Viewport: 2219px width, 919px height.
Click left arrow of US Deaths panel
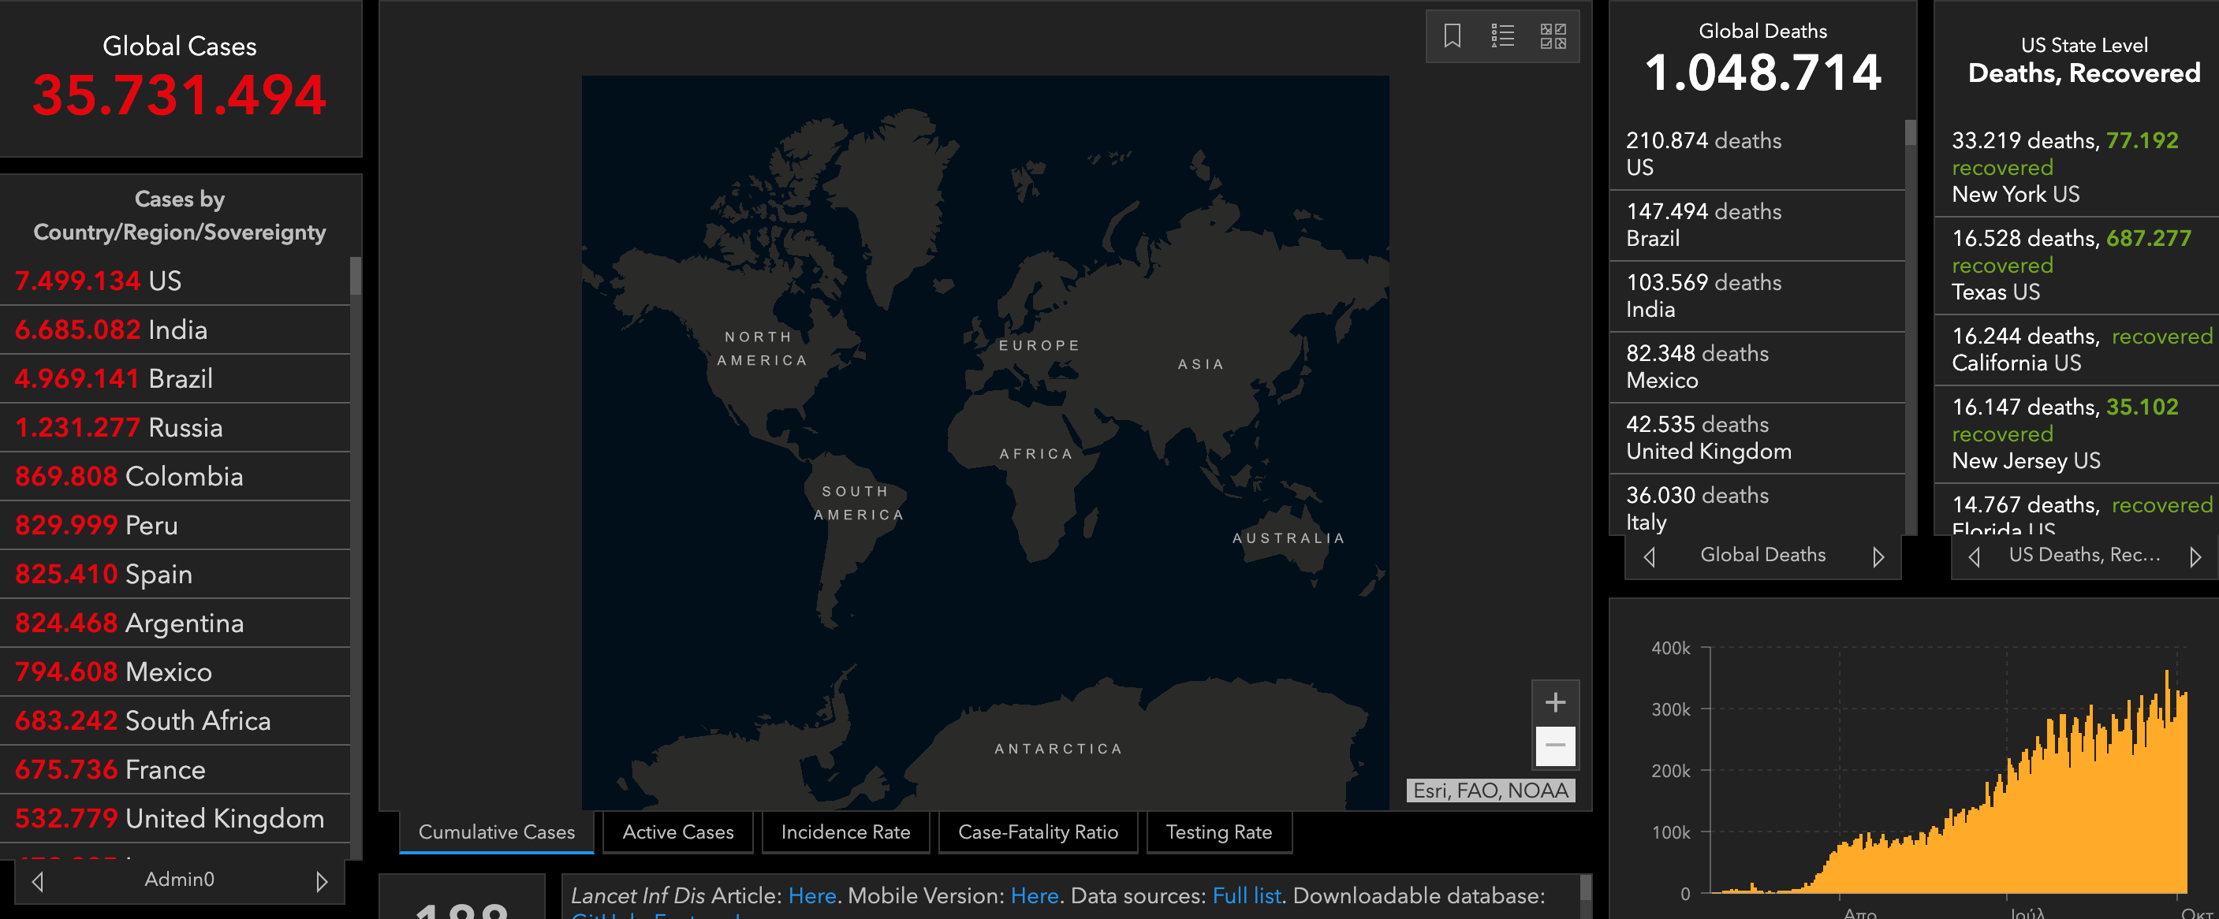pyautogui.click(x=1975, y=556)
